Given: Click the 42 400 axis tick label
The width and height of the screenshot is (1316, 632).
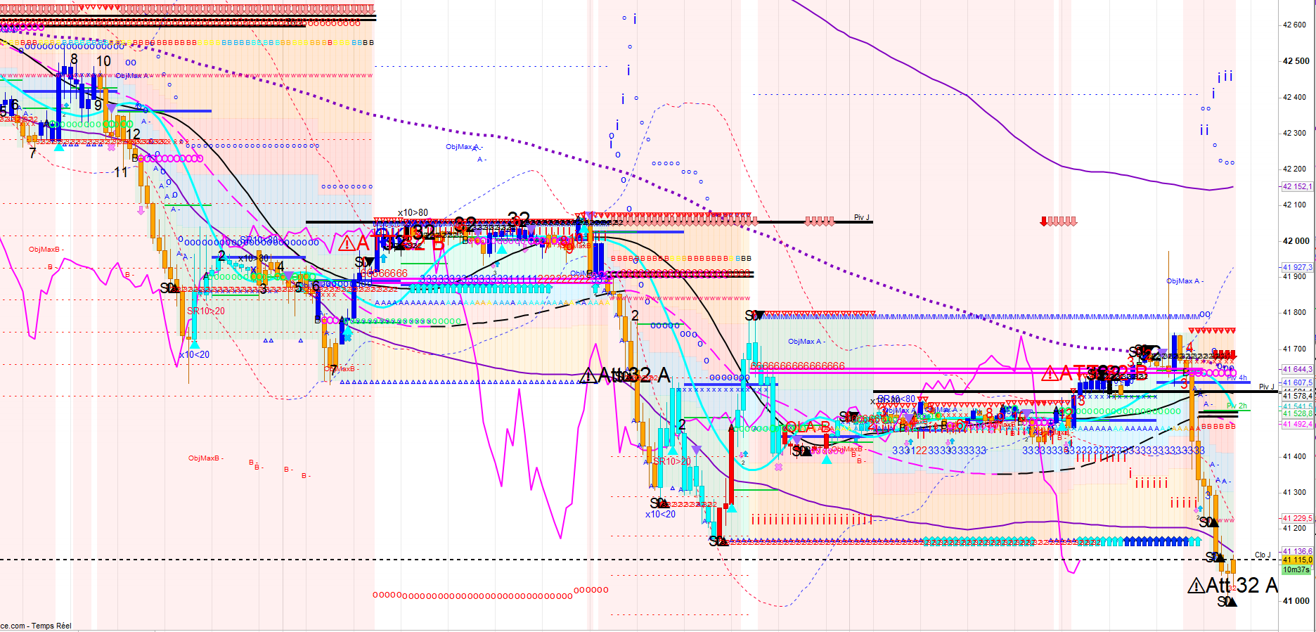Looking at the screenshot, I should pyautogui.click(x=1295, y=97).
